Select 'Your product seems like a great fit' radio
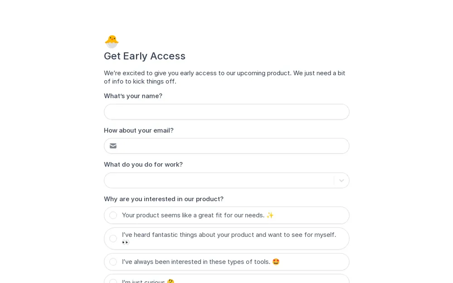 [x=113, y=215]
